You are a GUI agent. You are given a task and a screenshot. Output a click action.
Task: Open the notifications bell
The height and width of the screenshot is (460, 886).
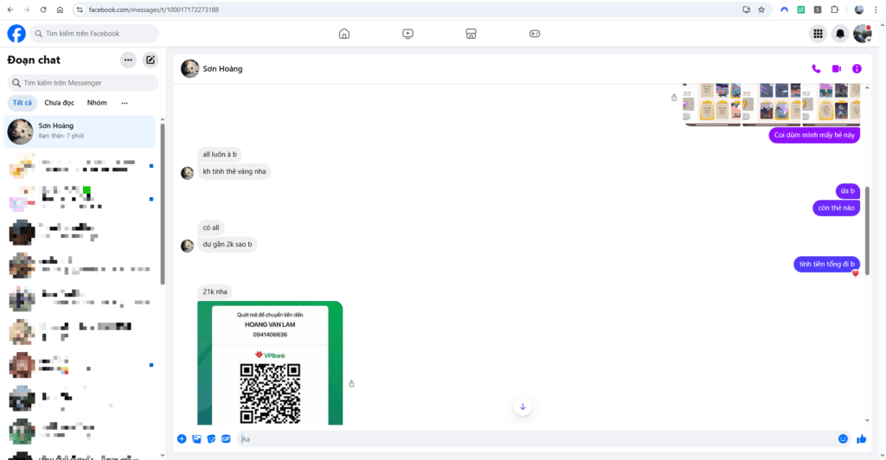pos(840,34)
